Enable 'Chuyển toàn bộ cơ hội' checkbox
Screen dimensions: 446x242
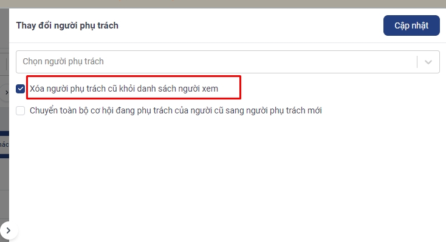(21, 110)
